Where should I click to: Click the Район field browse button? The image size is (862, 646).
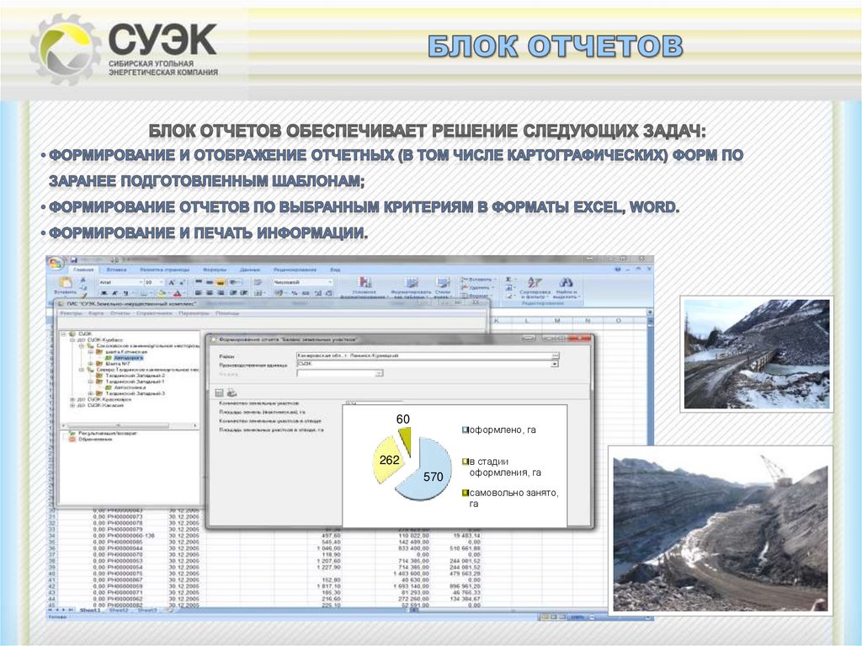click(x=556, y=355)
